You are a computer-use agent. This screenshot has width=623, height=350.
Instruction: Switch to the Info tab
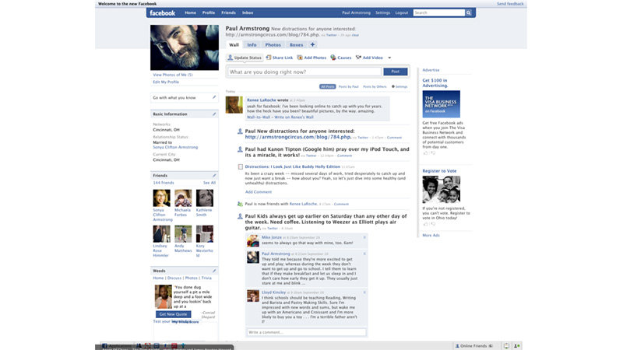pos(252,45)
